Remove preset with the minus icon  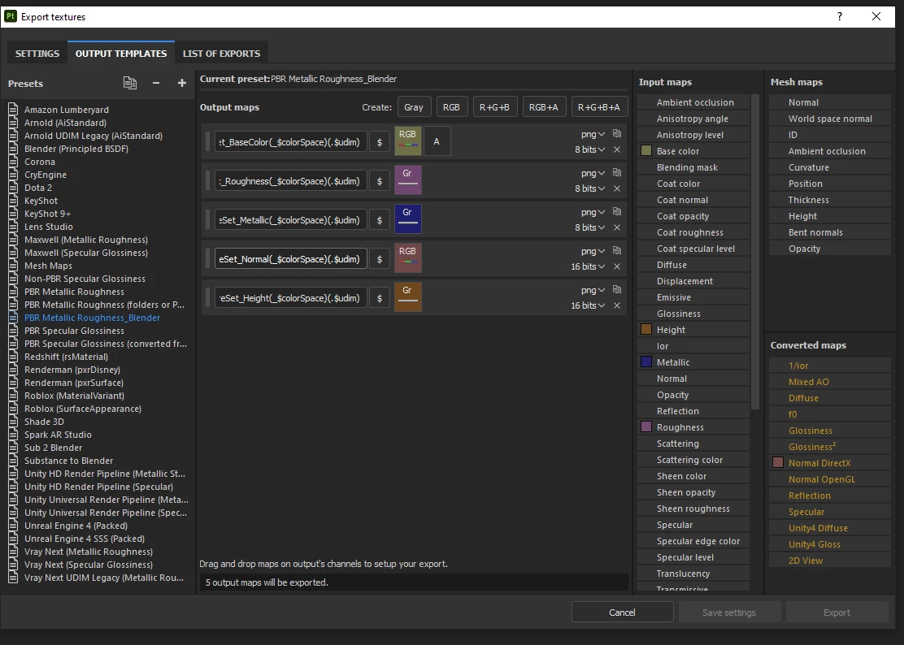(155, 83)
